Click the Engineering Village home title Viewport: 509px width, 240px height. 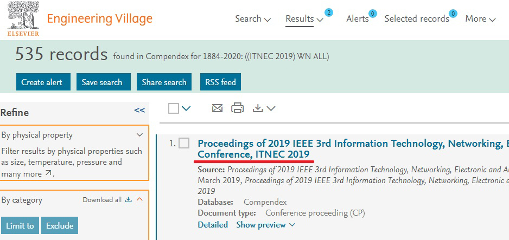tap(100, 19)
